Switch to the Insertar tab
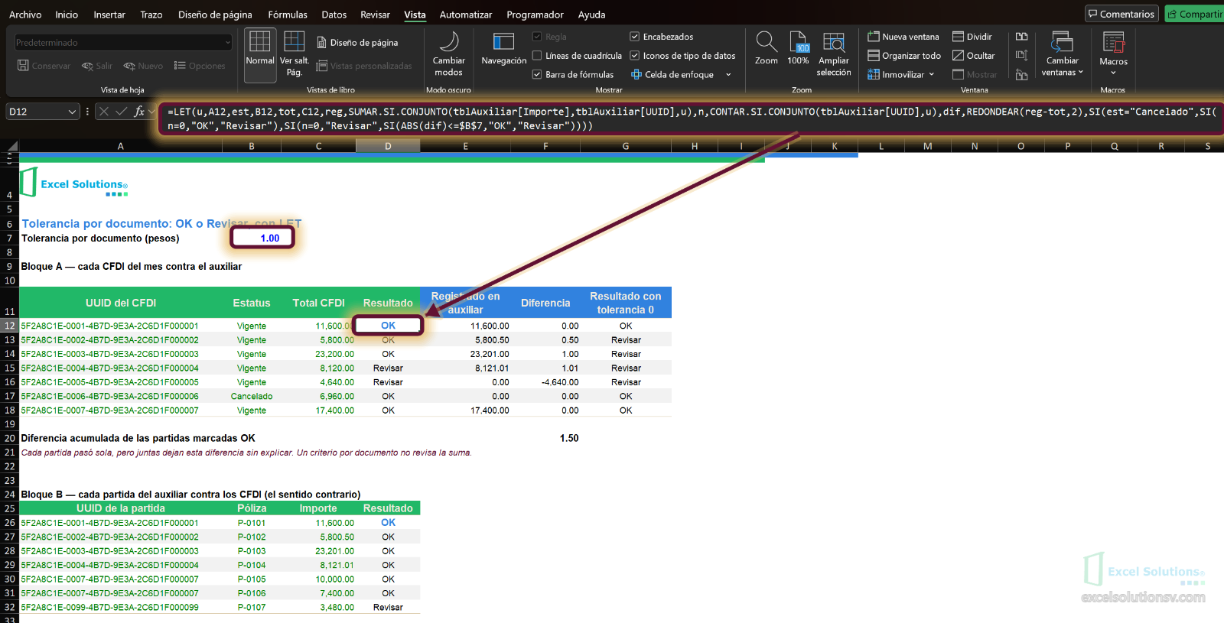This screenshot has height=623, width=1224. pos(109,15)
